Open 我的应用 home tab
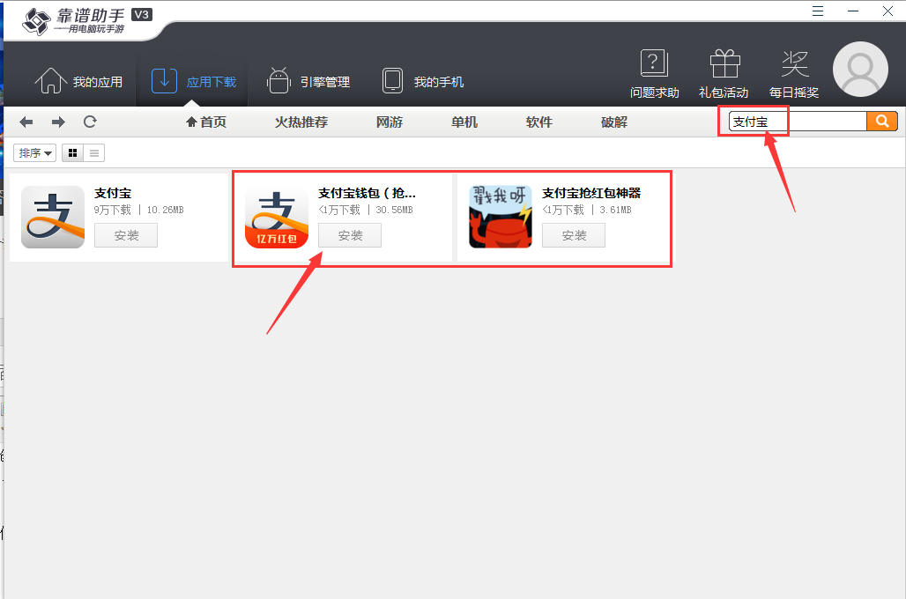This screenshot has height=599, width=906. tap(78, 81)
